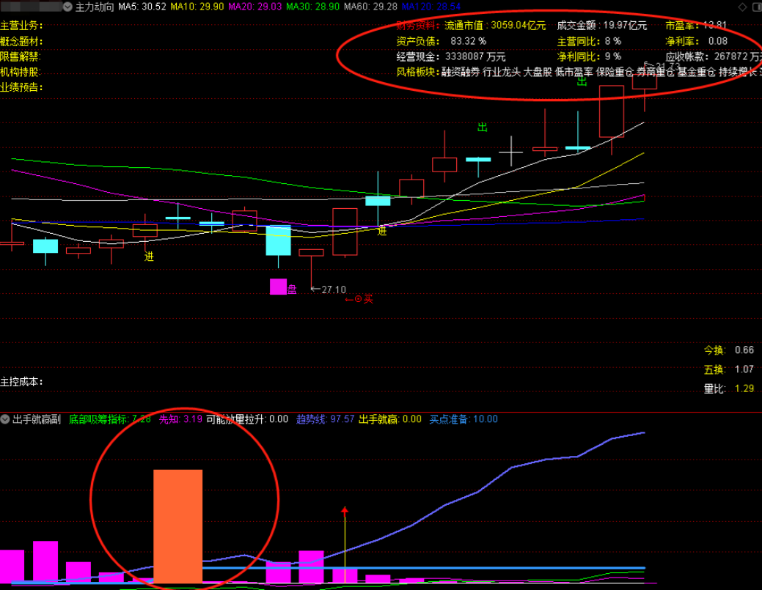
Task: Click the 底部吸筹指标 7.28 label
Action: click(109, 419)
